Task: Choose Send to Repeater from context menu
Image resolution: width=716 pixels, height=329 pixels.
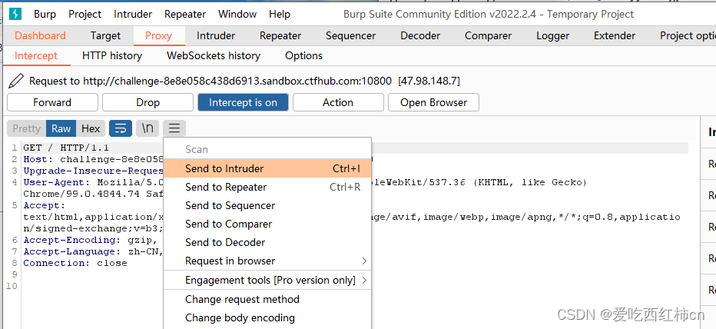Action: pos(226,187)
